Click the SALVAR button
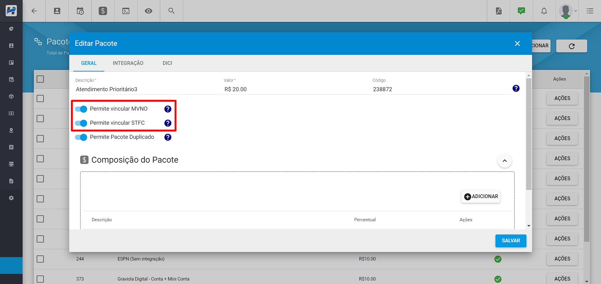 click(511, 241)
